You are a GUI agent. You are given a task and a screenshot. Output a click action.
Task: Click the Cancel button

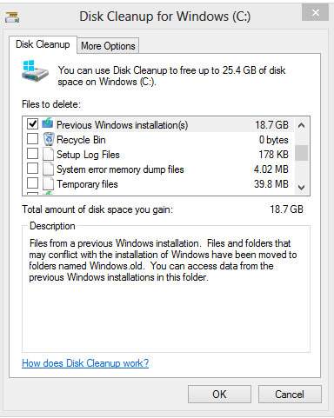[x=290, y=394]
